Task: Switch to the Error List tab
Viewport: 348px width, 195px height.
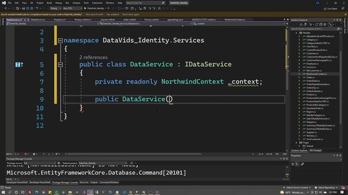Action: click(x=84, y=183)
